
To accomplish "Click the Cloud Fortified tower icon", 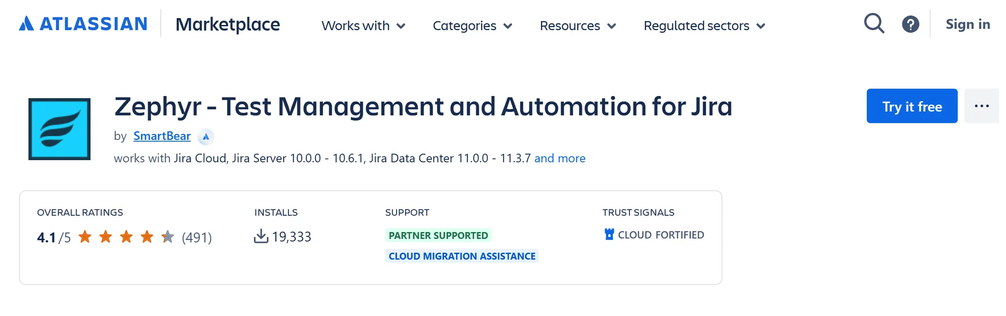I will [609, 234].
